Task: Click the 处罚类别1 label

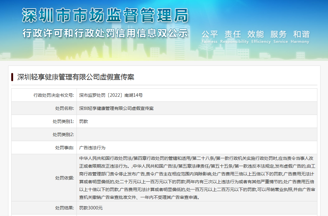Action: 63,121
